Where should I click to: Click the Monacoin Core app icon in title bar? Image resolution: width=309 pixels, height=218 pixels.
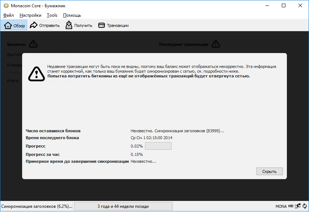pyautogui.click(x=6, y=5)
